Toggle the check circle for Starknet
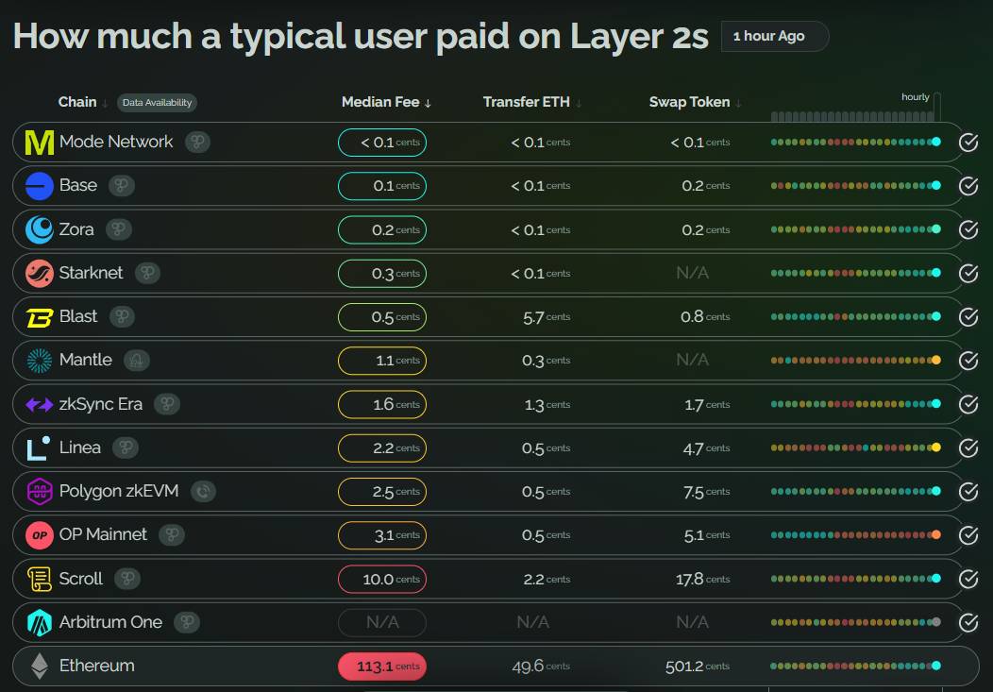993x692 pixels. (x=968, y=274)
